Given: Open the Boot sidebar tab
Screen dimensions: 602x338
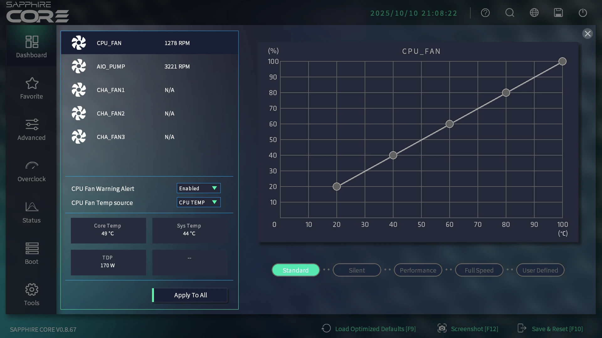Looking at the screenshot, I should (x=31, y=254).
